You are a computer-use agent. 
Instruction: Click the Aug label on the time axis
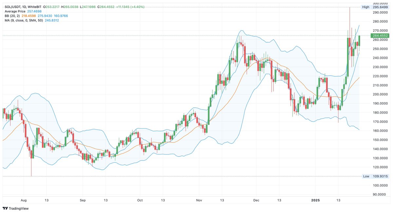24,200
